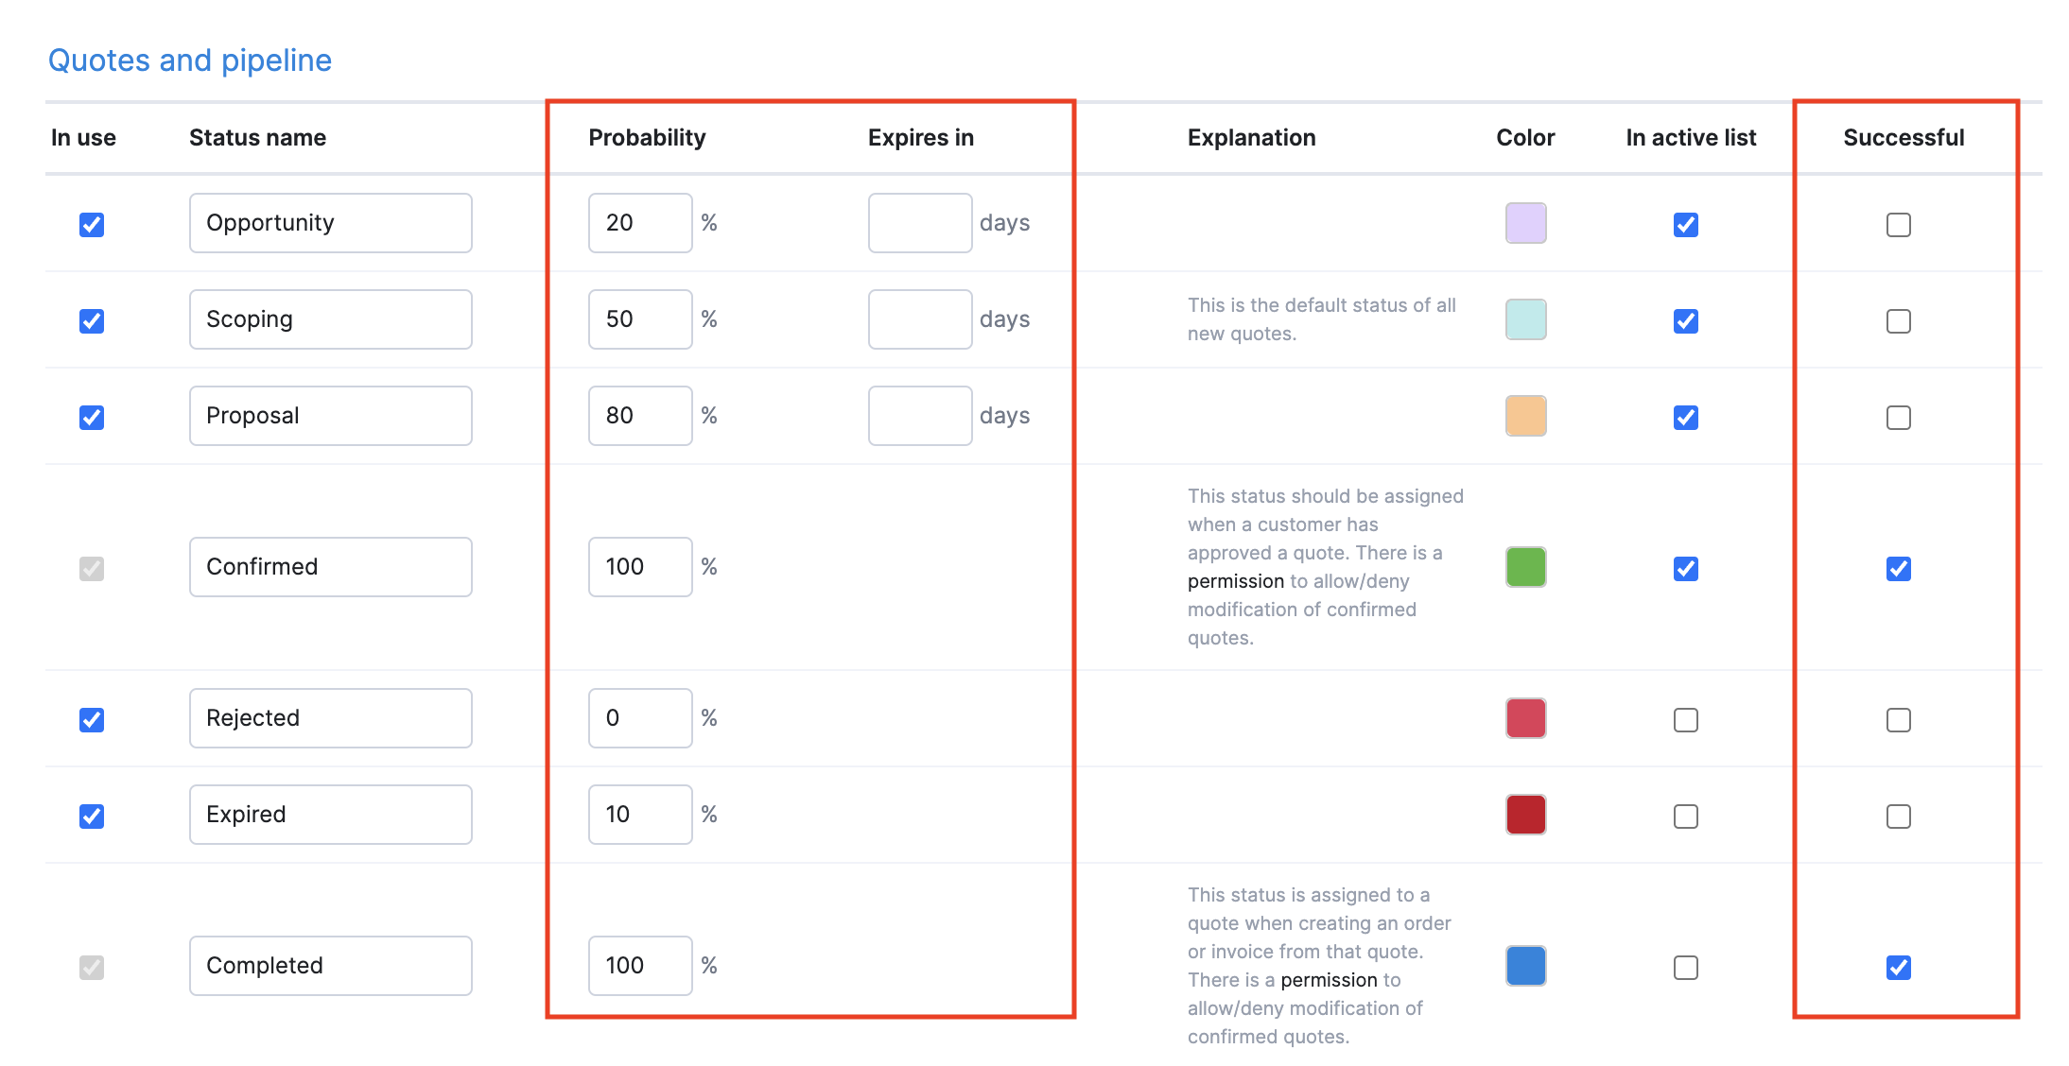Click the Quotes and pipeline heading
Viewport: 2069px width, 1066px height.
pyautogui.click(x=190, y=60)
